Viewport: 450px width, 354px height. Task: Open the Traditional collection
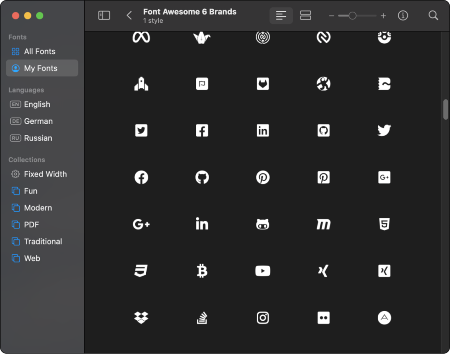(x=42, y=242)
